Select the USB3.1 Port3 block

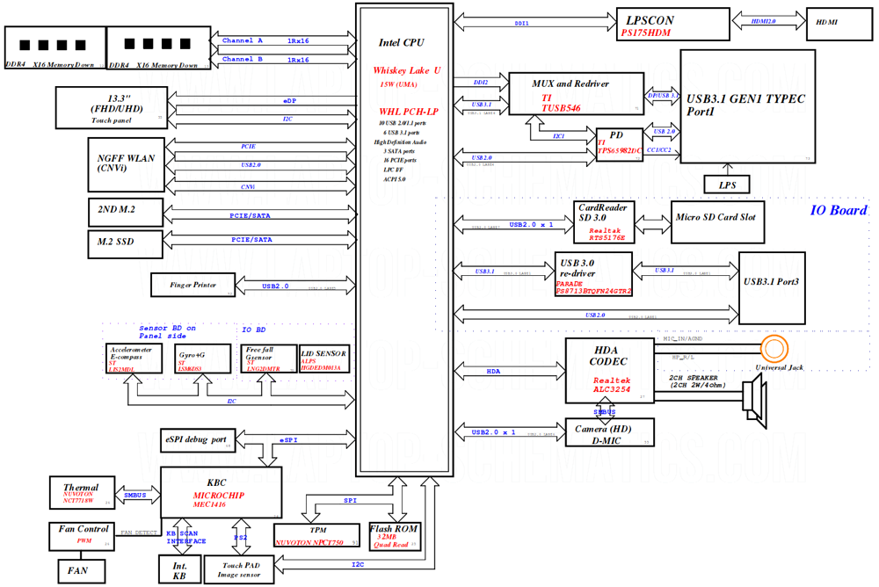772,288
